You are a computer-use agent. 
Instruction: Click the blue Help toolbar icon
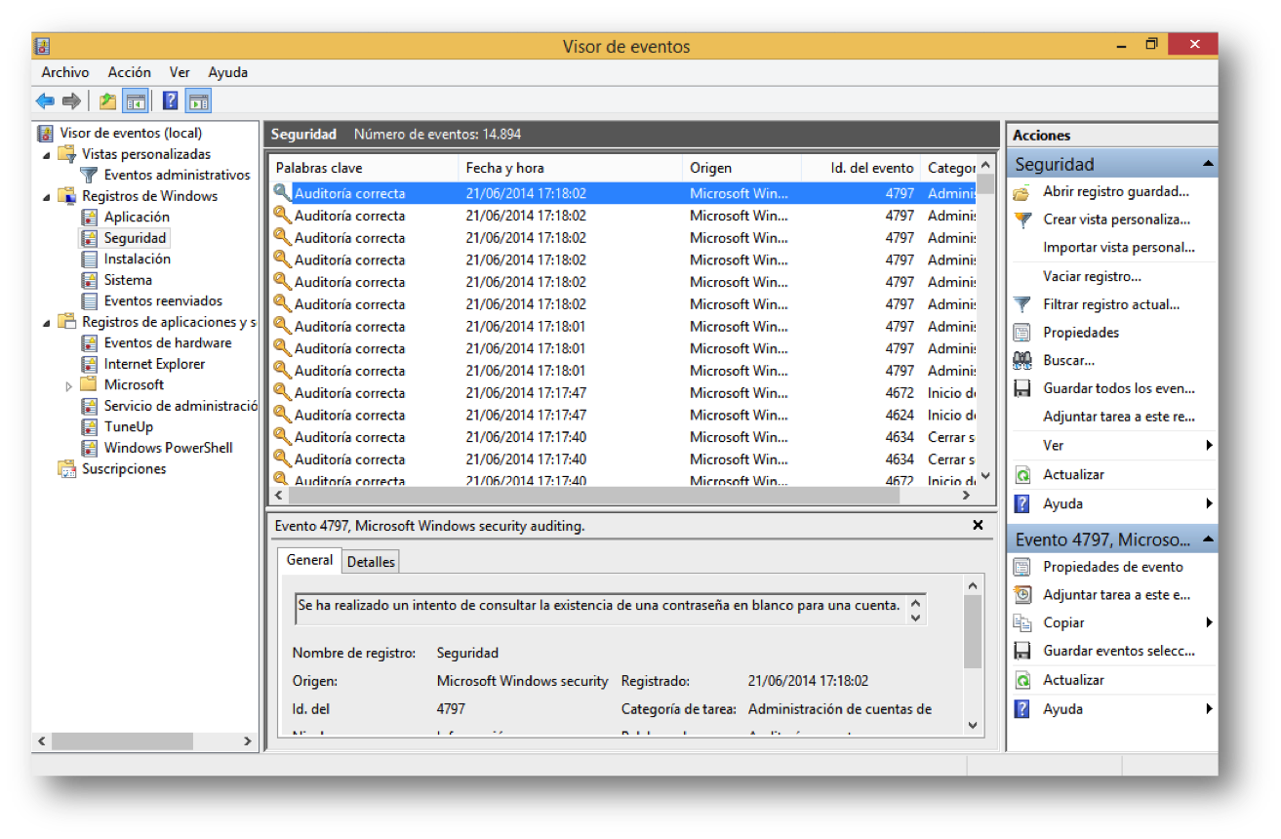[169, 100]
